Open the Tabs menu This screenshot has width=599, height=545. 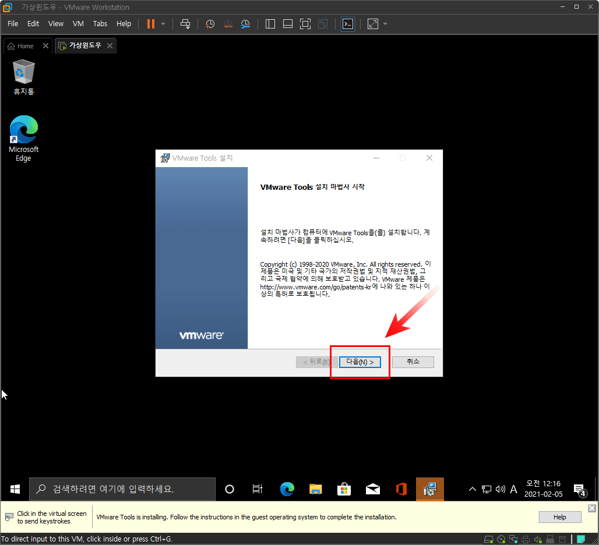click(x=100, y=24)
